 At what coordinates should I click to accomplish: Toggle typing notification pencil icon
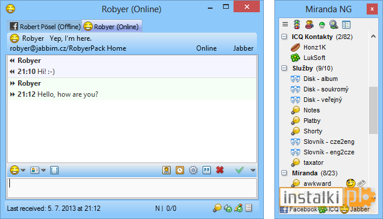(x=238, y=208)
